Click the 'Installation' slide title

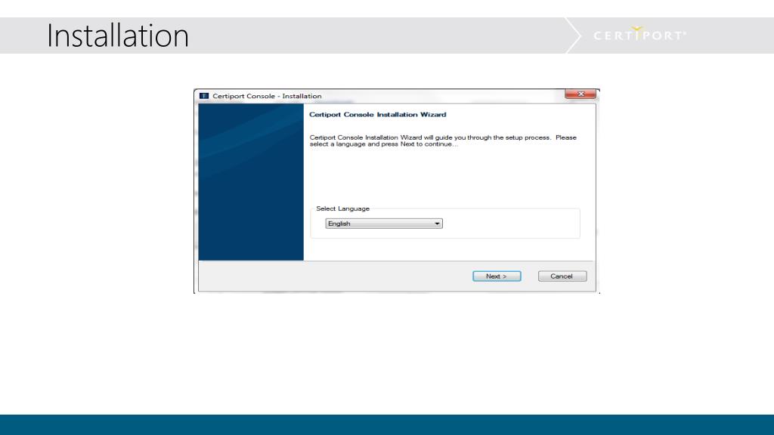tap(117, 35)
